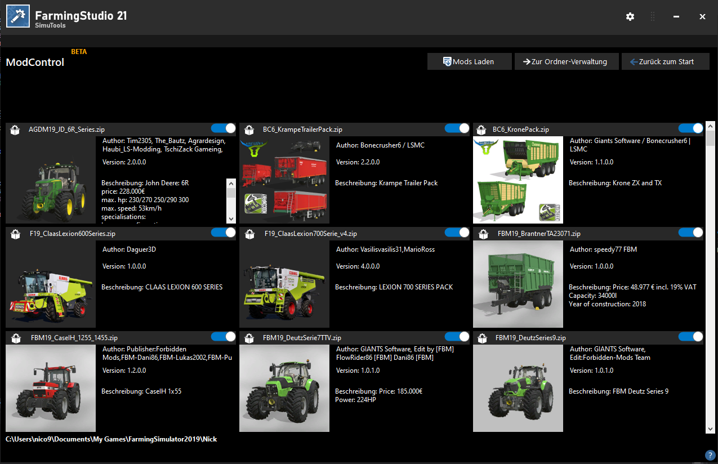This screenshot has height=464, width=718.
Task: Toggle the FBM19_DeutzSerie7TTV mod switch
Action: tap(457, 337)
